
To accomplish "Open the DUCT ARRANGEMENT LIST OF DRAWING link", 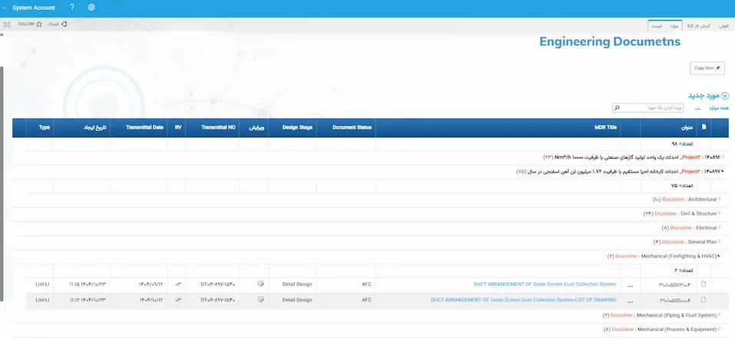I will [524, 300].
